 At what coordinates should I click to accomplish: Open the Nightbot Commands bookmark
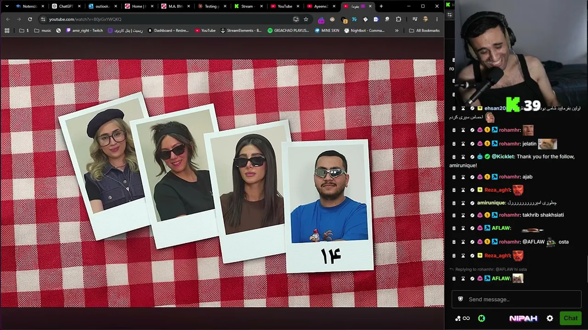click(365, 31)
